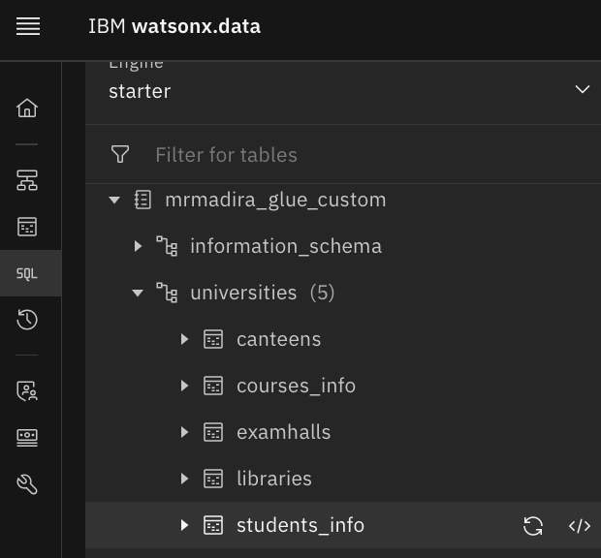
Task: Click the mrmadira_glue_custom catalog icon
Action: tap(142, 200)
